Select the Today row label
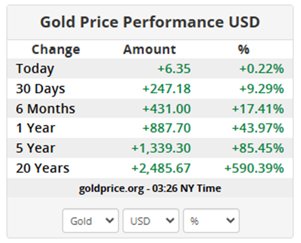This screenshot has width=301, height=243. tap(35, 69)
